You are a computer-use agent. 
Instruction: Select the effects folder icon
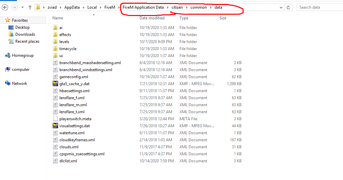(x=55, y=35)
